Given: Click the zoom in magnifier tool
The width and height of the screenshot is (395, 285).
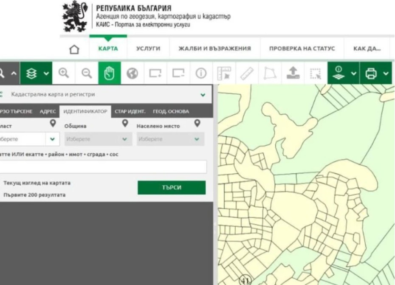Looking at the screenshot, I should pyautogui.click(x=63, y=73).
